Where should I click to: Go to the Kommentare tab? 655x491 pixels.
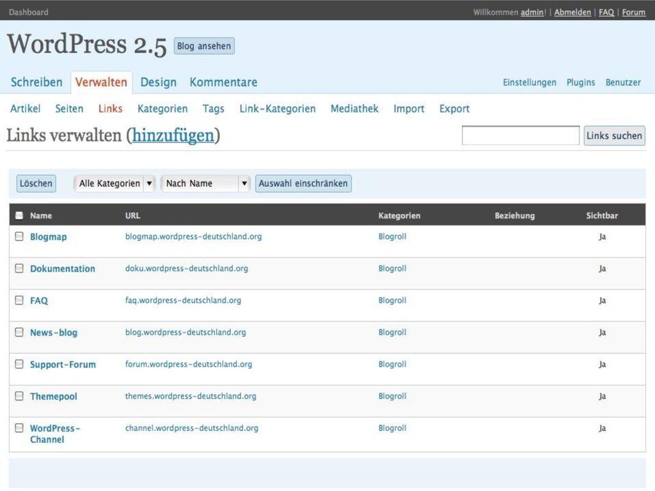pyautogui.click(x=223, y=82)
